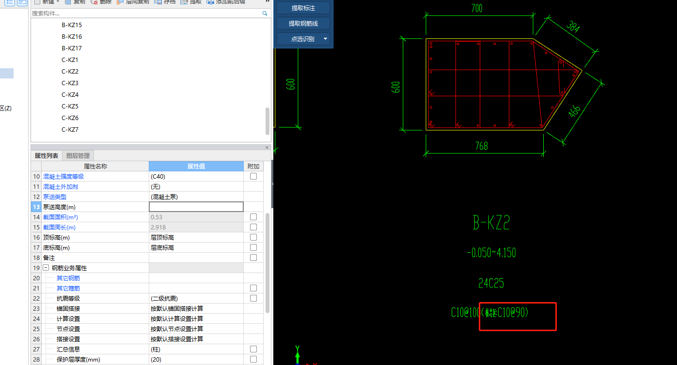Click the 泵送高度 value input cell
Image resolution: width=677 pixels, height=365 pixels.
pyautogui.click(x=196, y=207)
